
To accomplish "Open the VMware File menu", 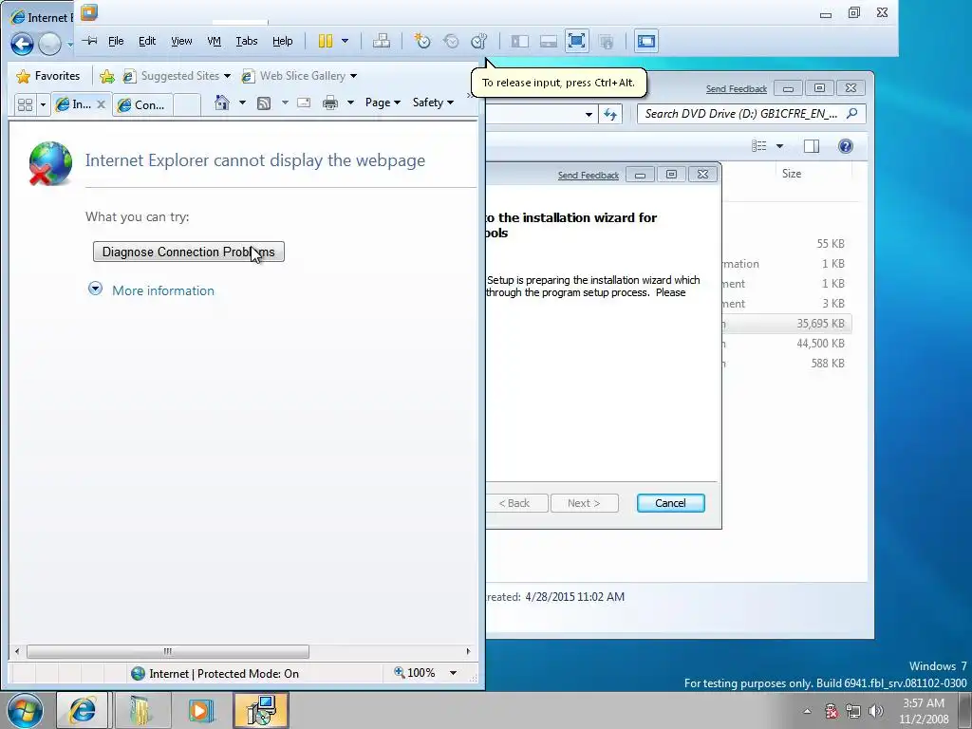I will 116,41.
